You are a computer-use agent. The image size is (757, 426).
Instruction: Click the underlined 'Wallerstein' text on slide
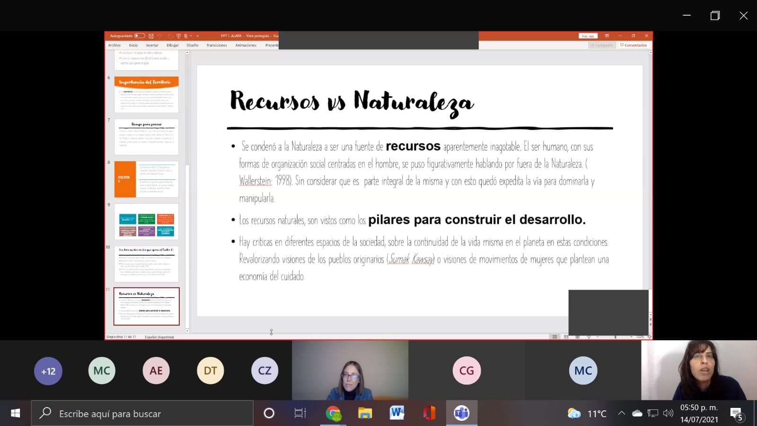255,181
